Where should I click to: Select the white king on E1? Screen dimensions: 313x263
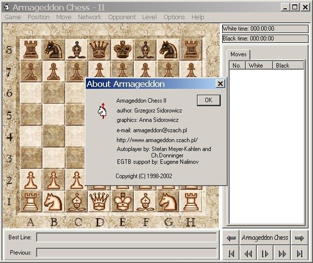click(122, 201)
